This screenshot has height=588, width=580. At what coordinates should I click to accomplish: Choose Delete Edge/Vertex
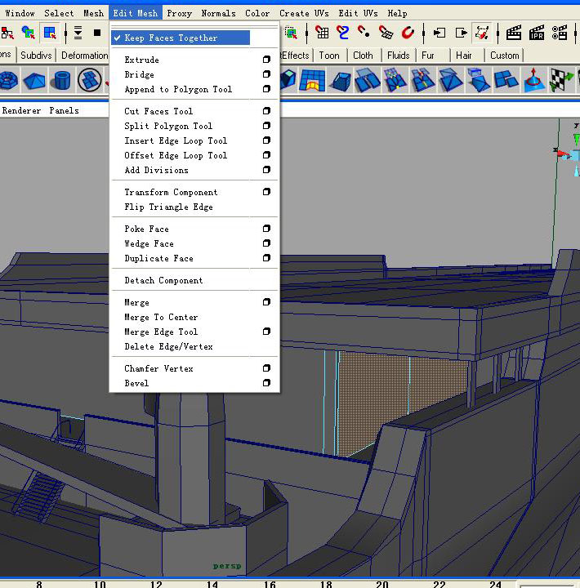[168, 346]
